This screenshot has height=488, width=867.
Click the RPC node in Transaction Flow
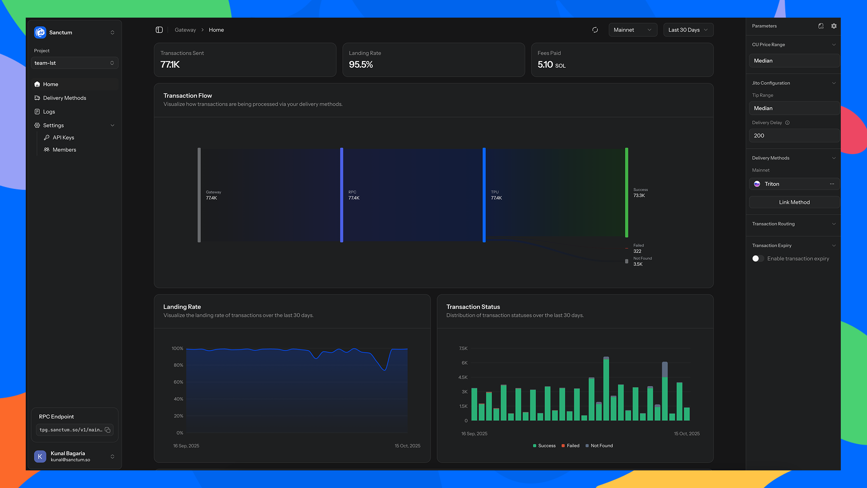[342, 195]
